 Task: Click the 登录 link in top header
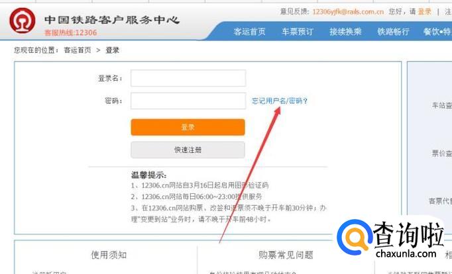425,12
